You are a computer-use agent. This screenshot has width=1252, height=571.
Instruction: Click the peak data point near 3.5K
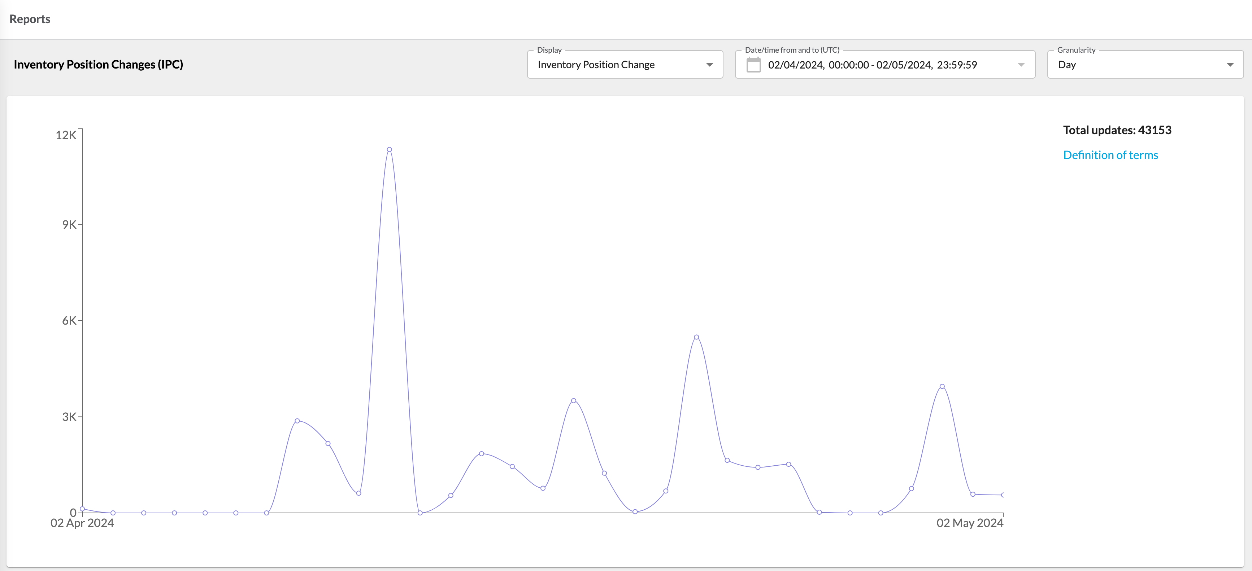pos(574,401)
